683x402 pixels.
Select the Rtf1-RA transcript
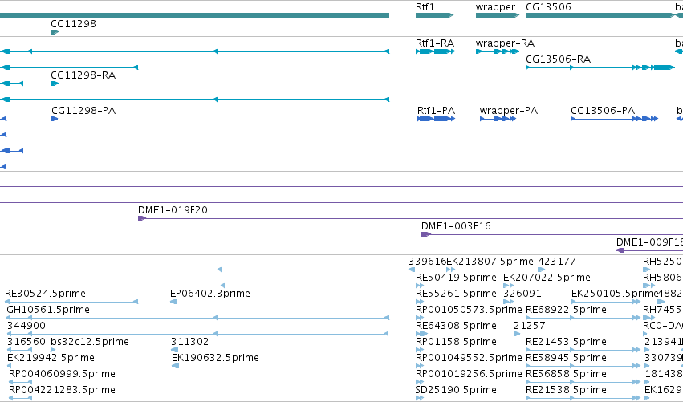click(435, 43)
